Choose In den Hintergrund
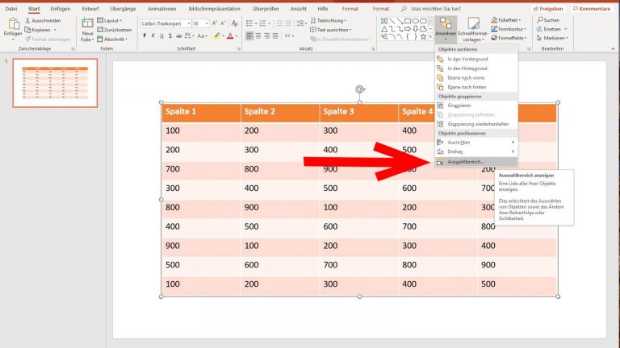Screen dimensions: 620x348 476,68
